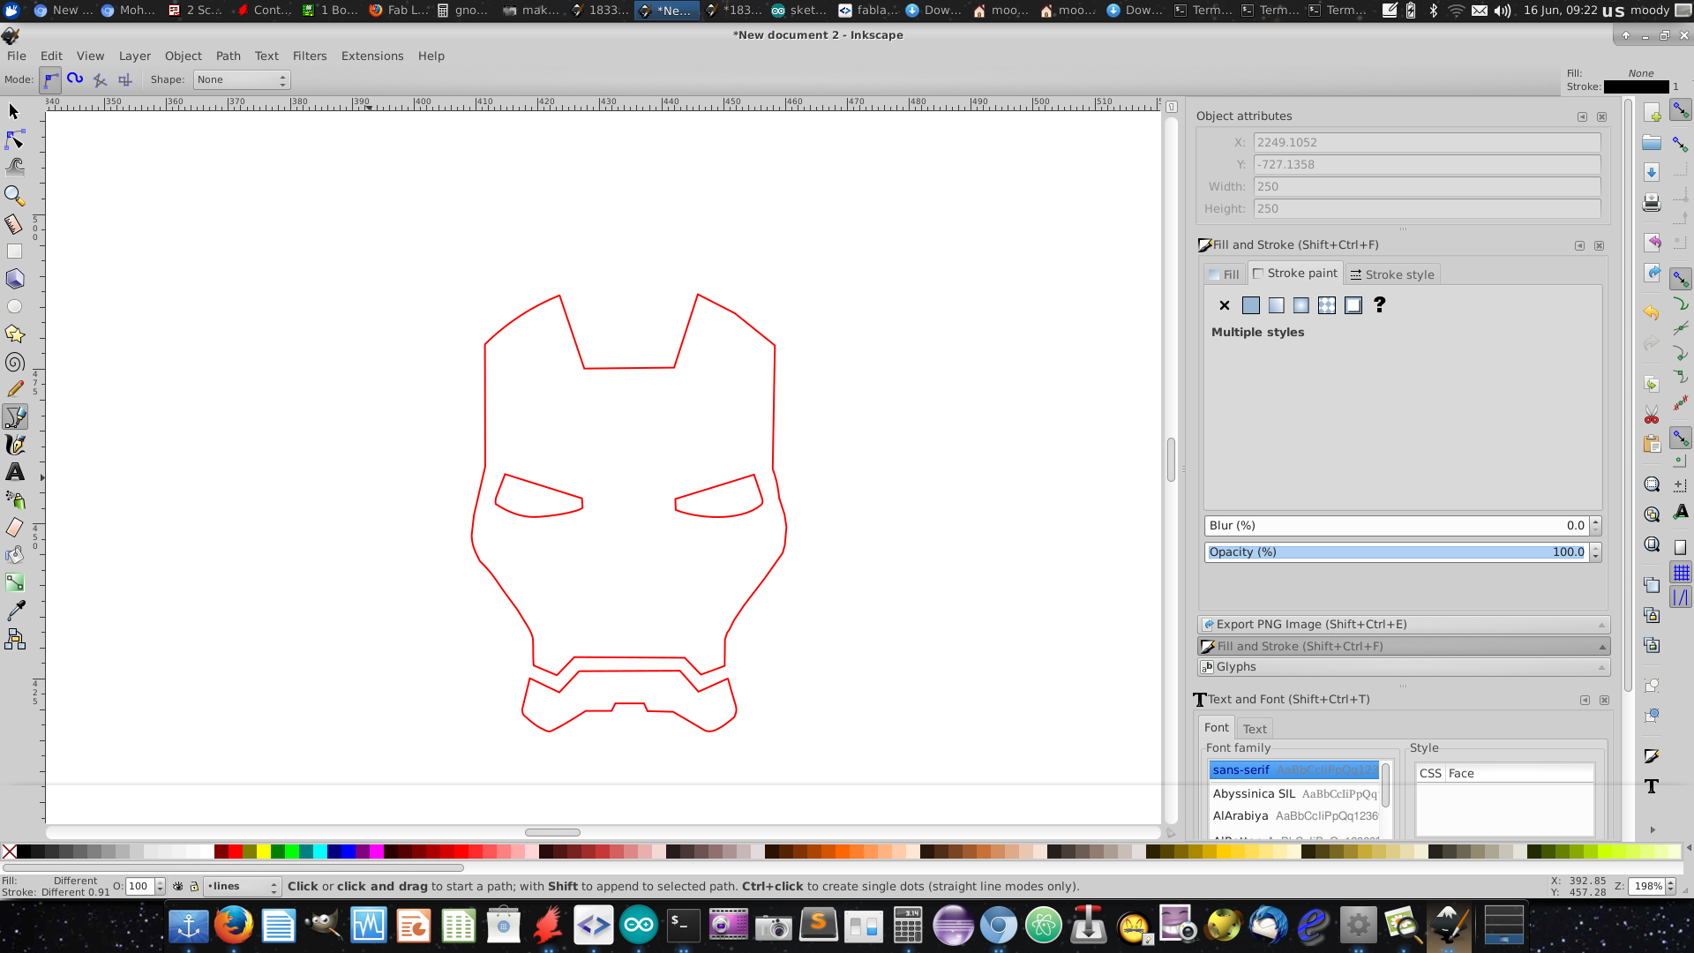The image size is (1694, 953).
Task: Choose the 3D Box tool
Action: (x=14, y=279)
